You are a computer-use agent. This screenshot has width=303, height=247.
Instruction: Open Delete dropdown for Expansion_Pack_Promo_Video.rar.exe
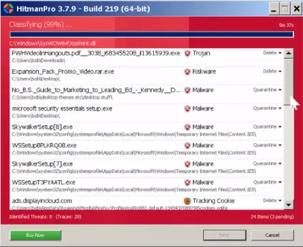click(x=272, y=71)
